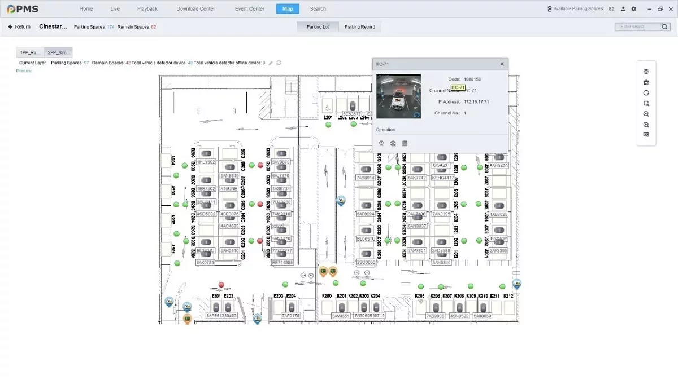This screenshot has height=380, width=678.
Task: Go to the Event Center menu
Action: [249, 9]
